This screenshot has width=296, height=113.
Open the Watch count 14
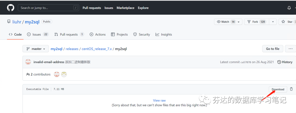tap(233, 22)
